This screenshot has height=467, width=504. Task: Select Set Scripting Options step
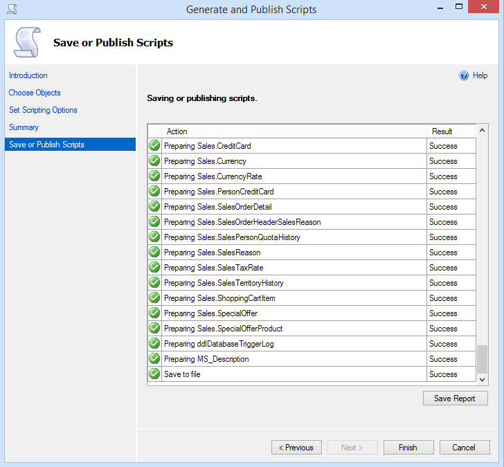tap(43, 110)
